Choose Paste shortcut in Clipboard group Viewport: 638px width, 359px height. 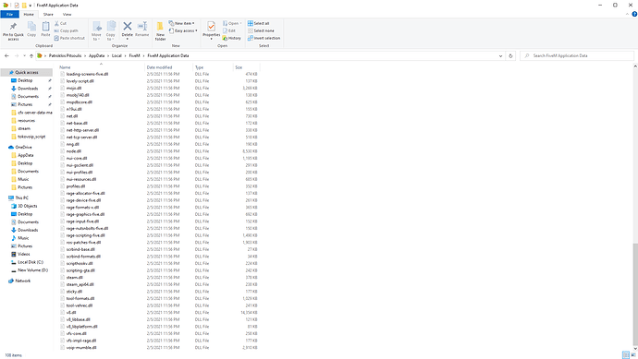point(69,38)
